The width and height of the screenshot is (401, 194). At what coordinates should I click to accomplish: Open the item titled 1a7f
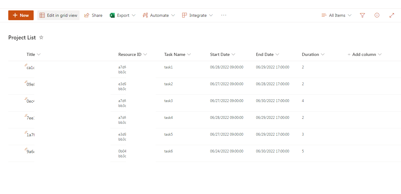(30, 135)
